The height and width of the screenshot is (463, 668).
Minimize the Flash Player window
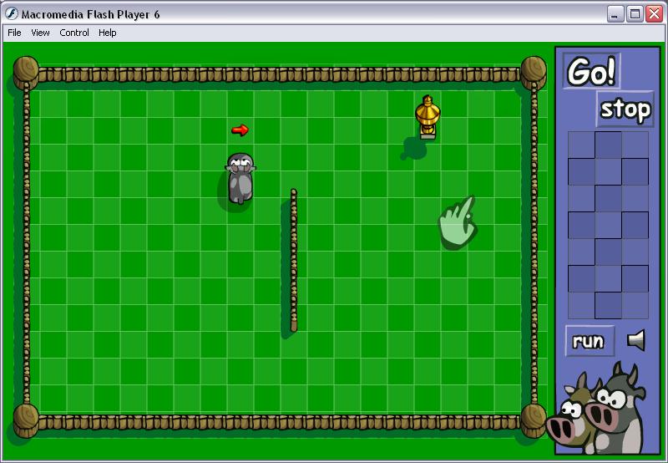coord(615,14)
